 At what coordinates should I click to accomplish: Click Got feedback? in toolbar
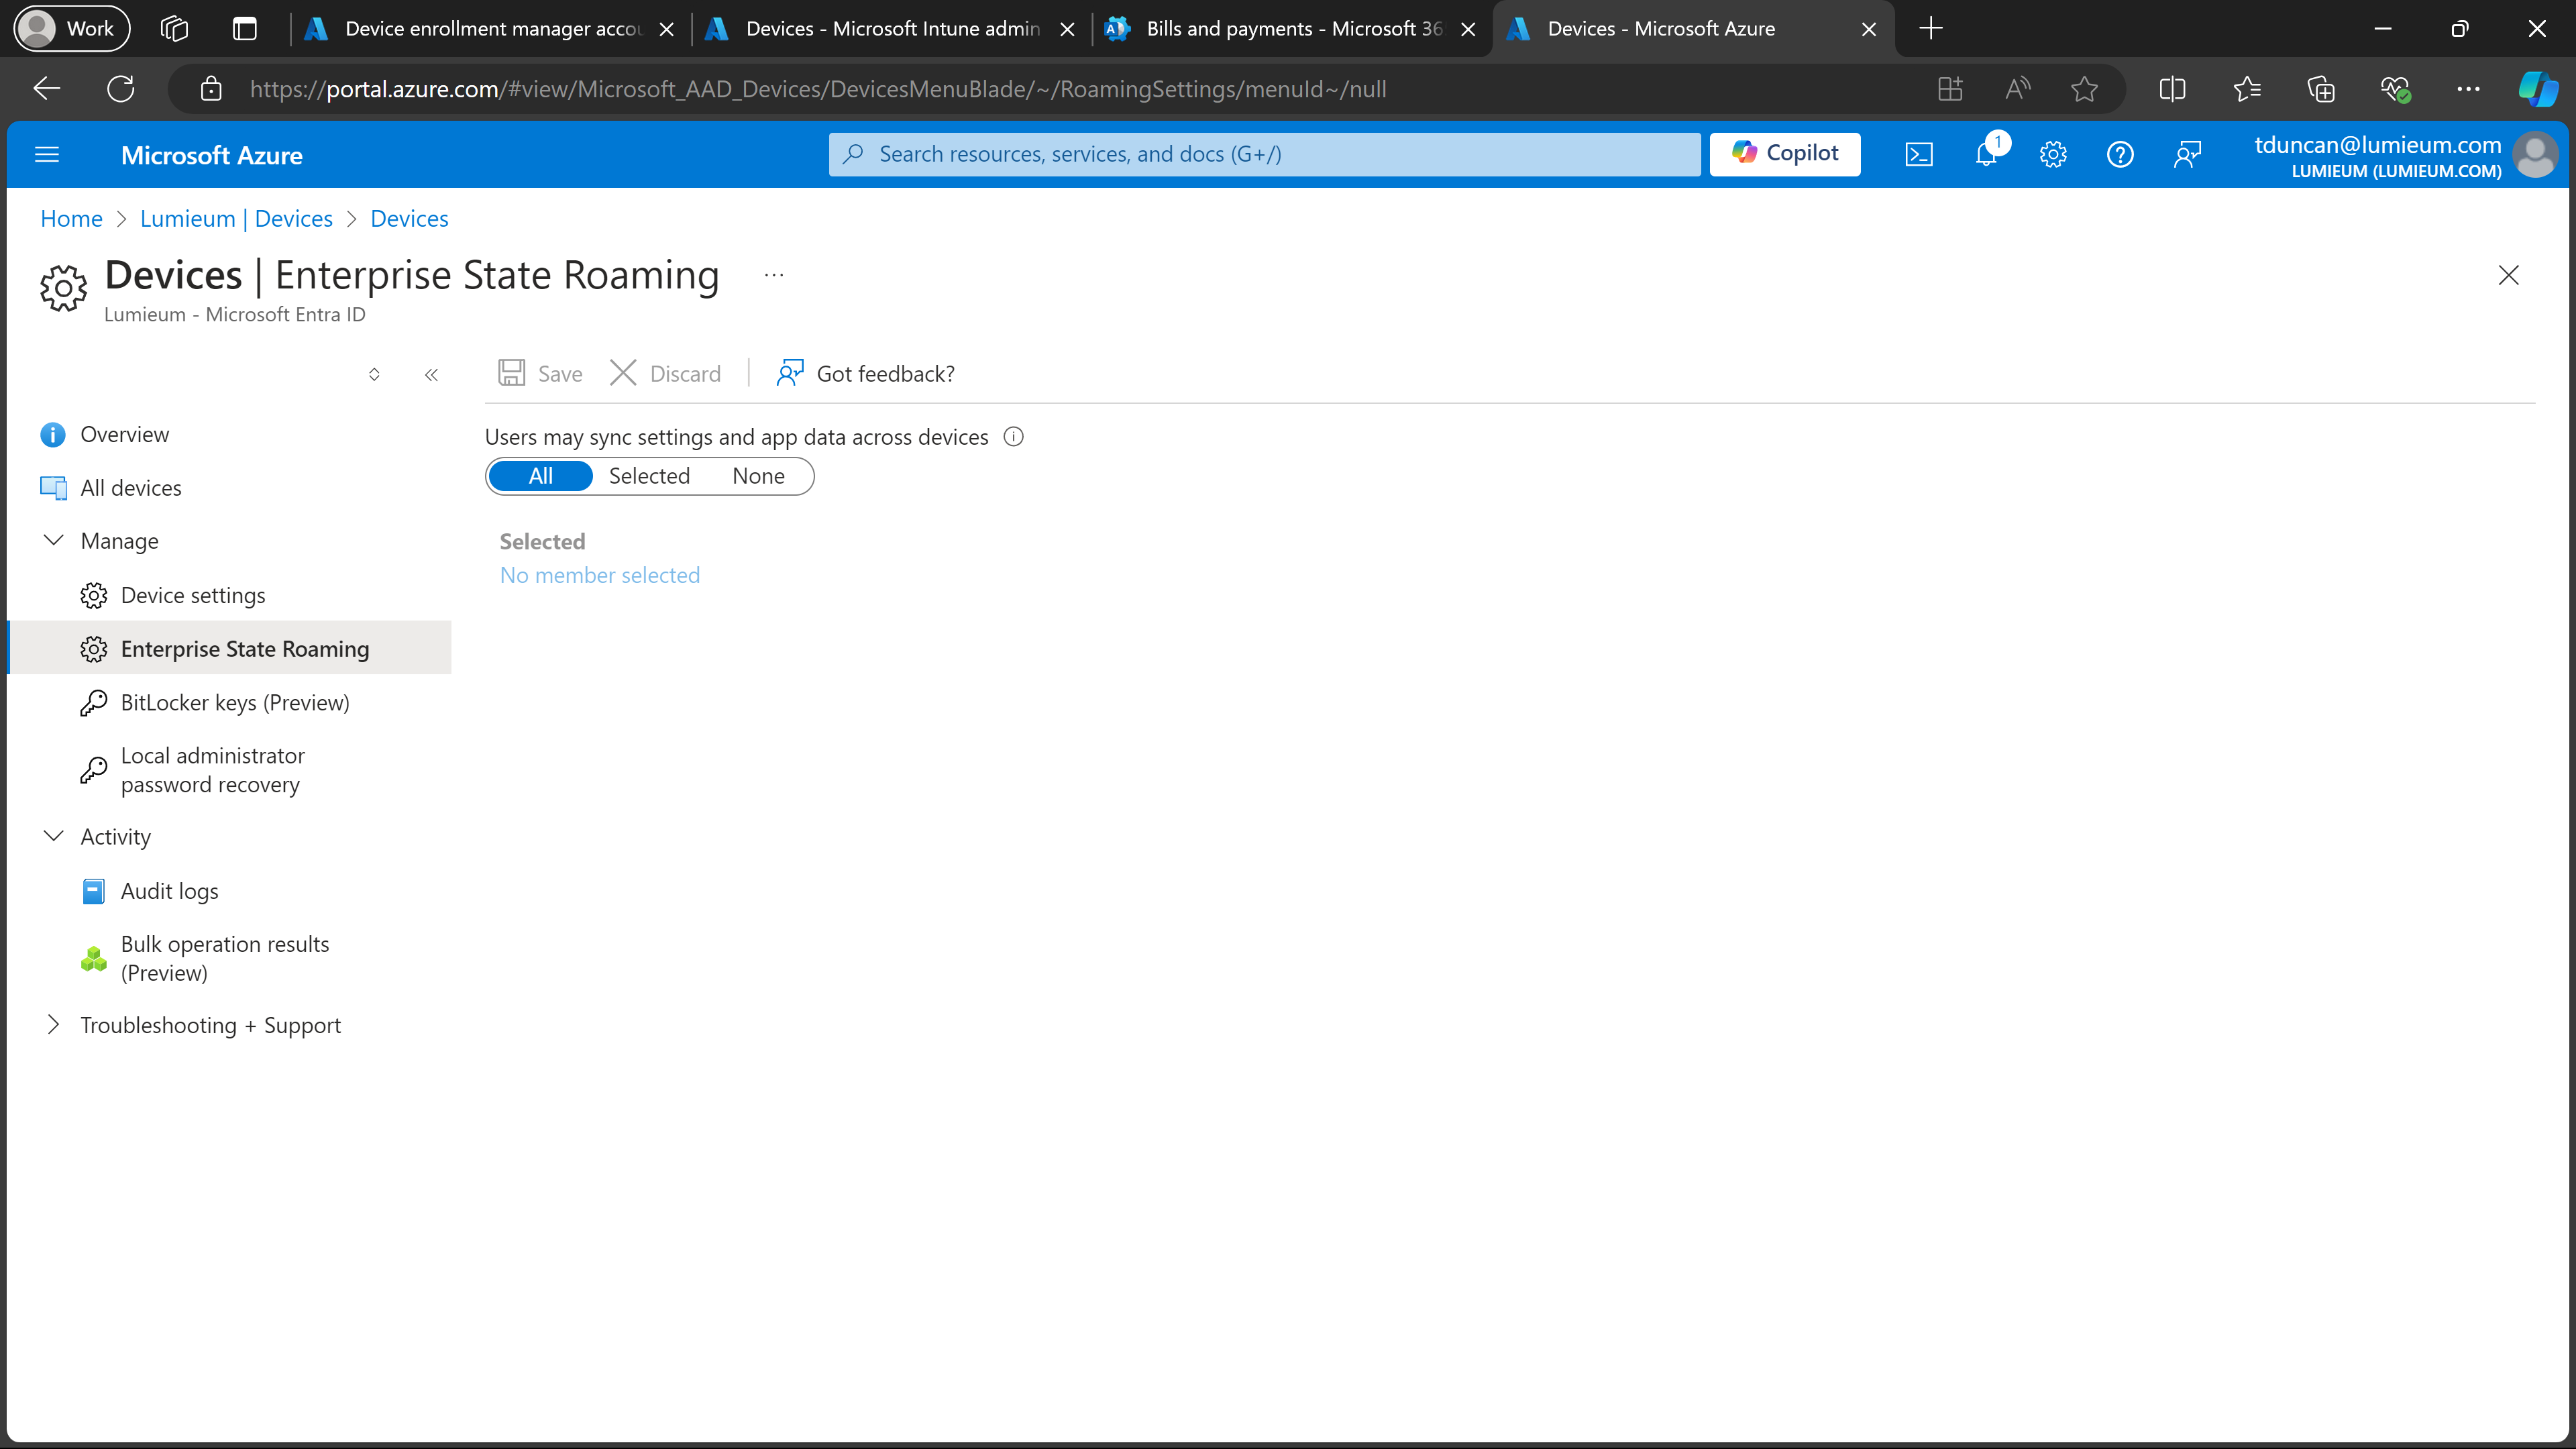[x=865, y=373]
